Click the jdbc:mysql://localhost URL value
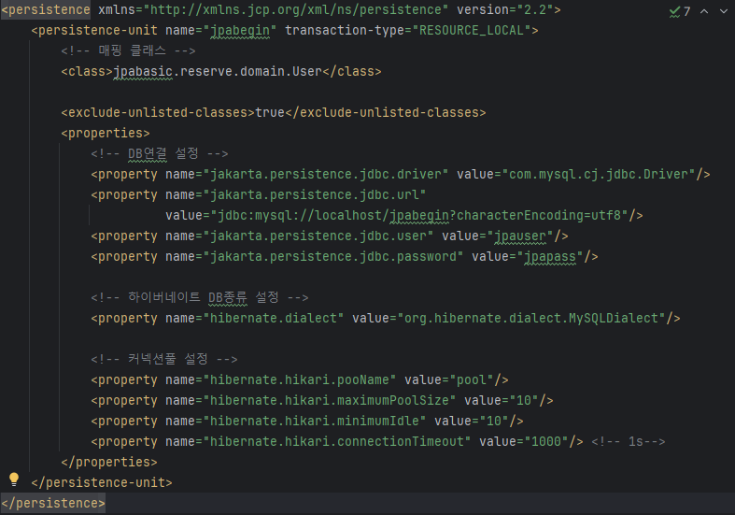The width and height of the screenshot is (735, 515). tap(419, 215)
